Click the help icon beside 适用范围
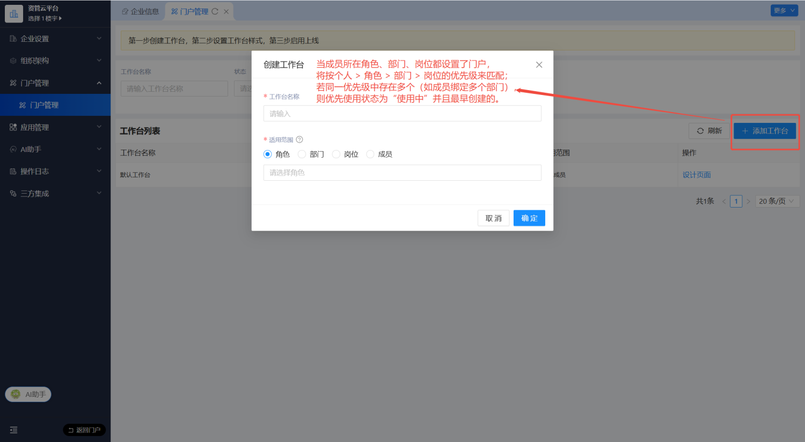This screenshot has width=805, height=442. tap(299, 139)
